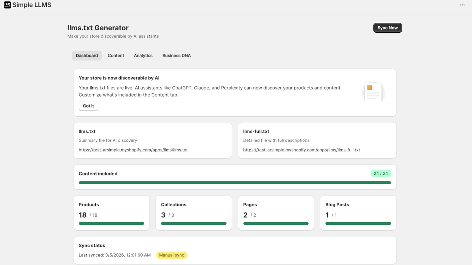Click the Manual sync status badge
Screen dimensions: 472x265
171,255
